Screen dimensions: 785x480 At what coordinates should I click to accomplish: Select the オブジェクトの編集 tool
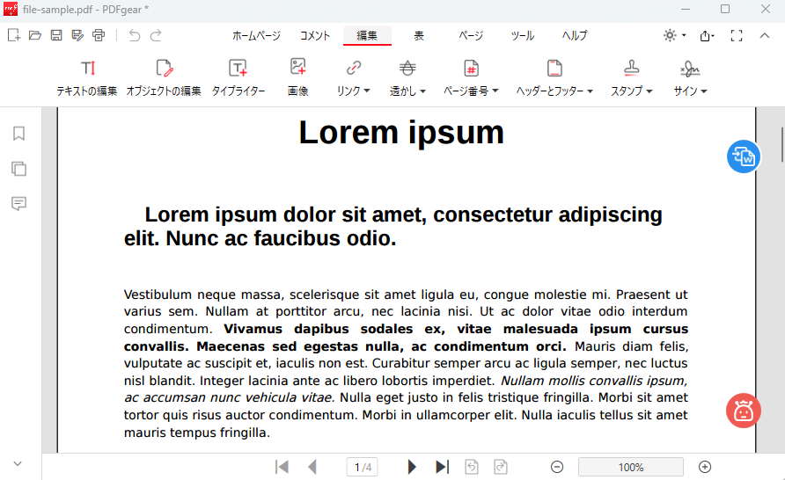pos(164,77)
